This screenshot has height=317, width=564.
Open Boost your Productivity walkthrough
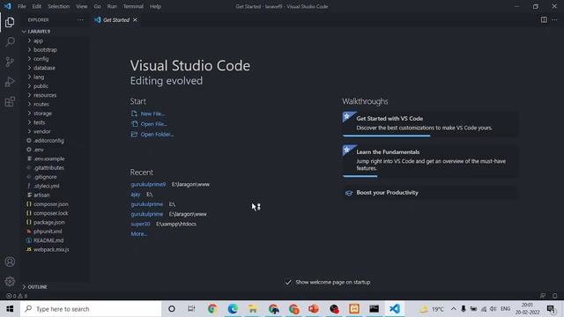pos(430,193)
